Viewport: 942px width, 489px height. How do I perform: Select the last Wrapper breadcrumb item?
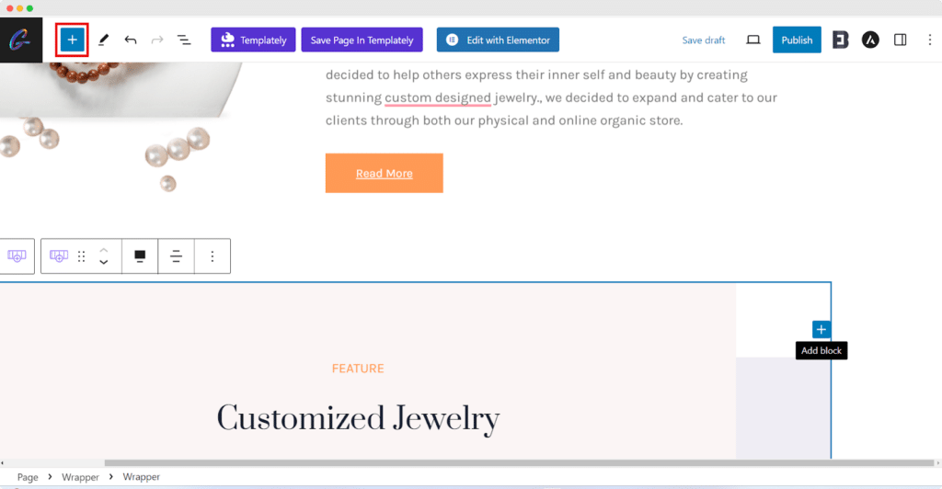[142, 477]
